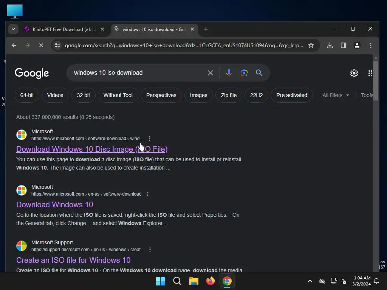Image resolution: width=387 pixels, height=290 pixels.
Task: Click the OneDrive cloud tray icon
Action: click(322, 281)
